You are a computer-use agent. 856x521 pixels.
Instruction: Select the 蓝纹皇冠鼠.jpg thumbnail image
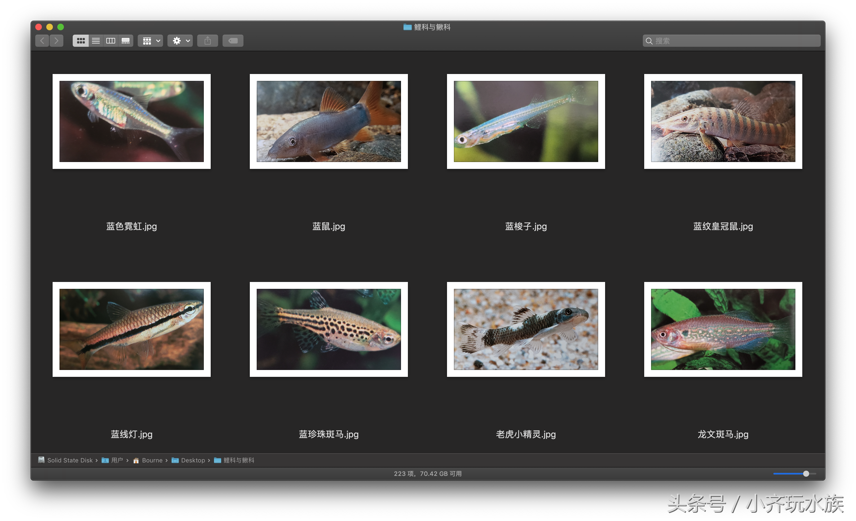(x=723, y=121)
